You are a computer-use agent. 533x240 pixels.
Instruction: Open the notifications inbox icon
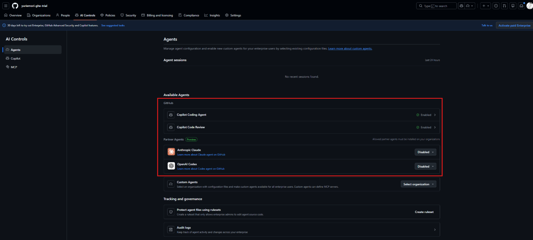pyautogui.click(x=521, y=6)
